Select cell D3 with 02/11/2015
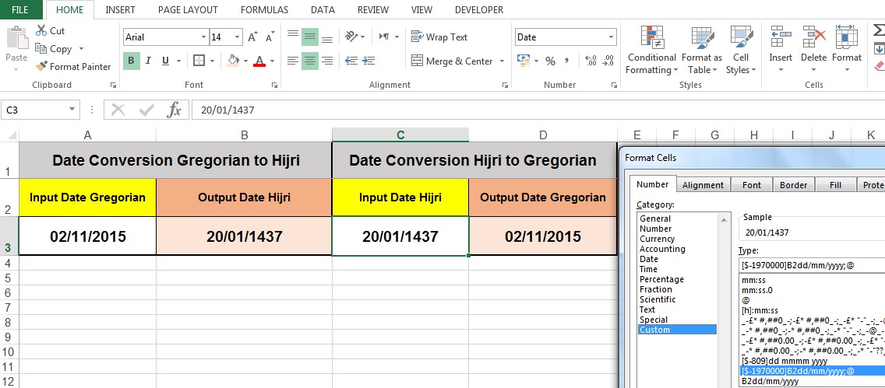Screen dimensions: 885x388 click(x=542, y=236)
